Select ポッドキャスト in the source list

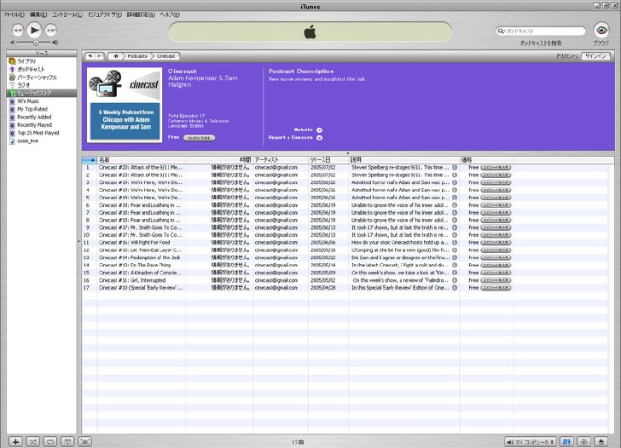click(x=42, y=69)
